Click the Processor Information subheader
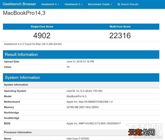This screenshot has width=165, height=140. coord(81,132)
